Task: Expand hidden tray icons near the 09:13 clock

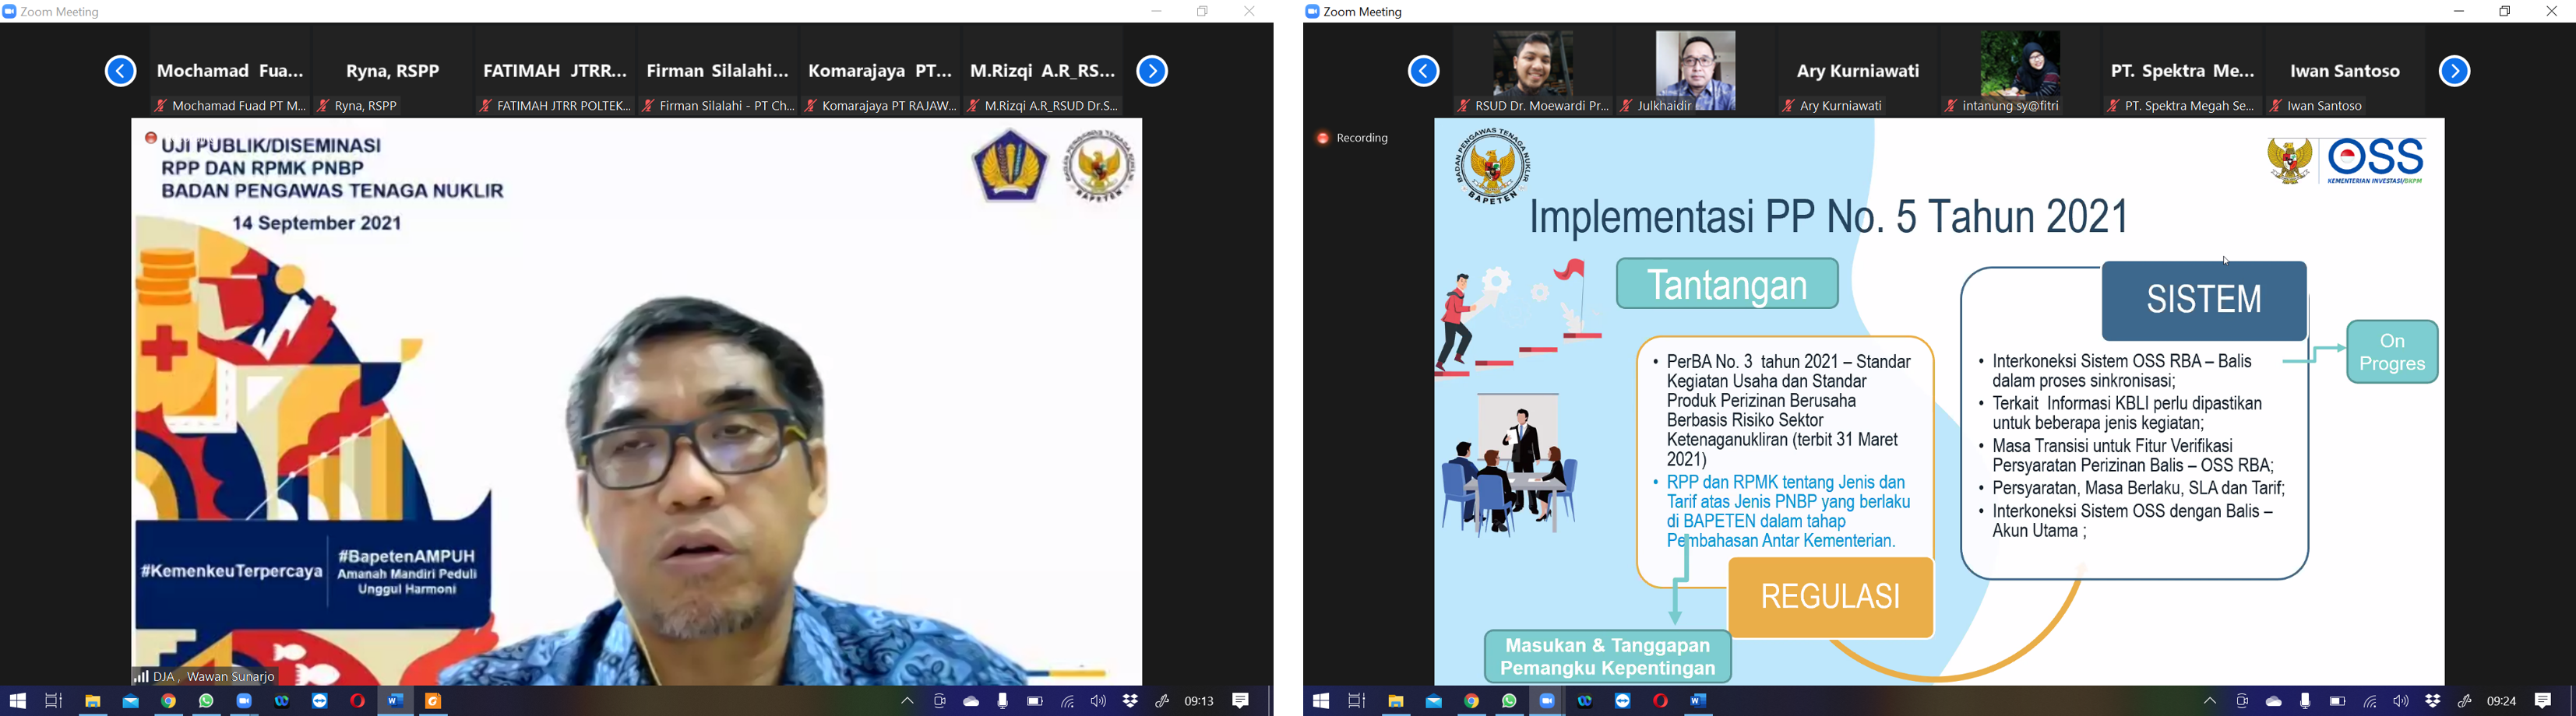Action: pyautogui.click(x=907, y=701)
